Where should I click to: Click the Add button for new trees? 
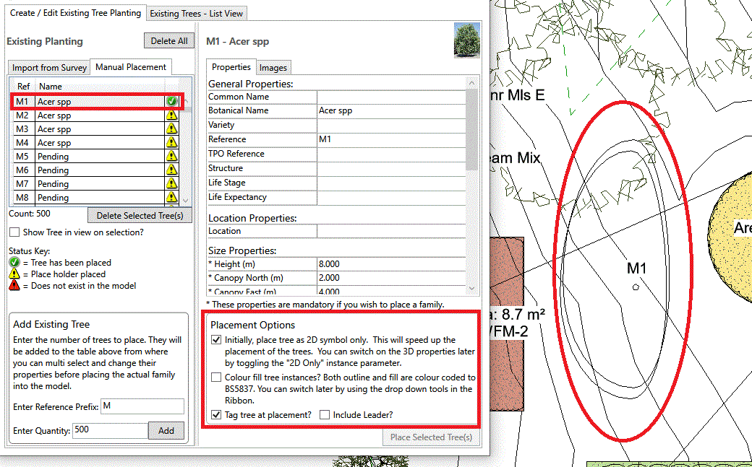[x=166, y=430]
